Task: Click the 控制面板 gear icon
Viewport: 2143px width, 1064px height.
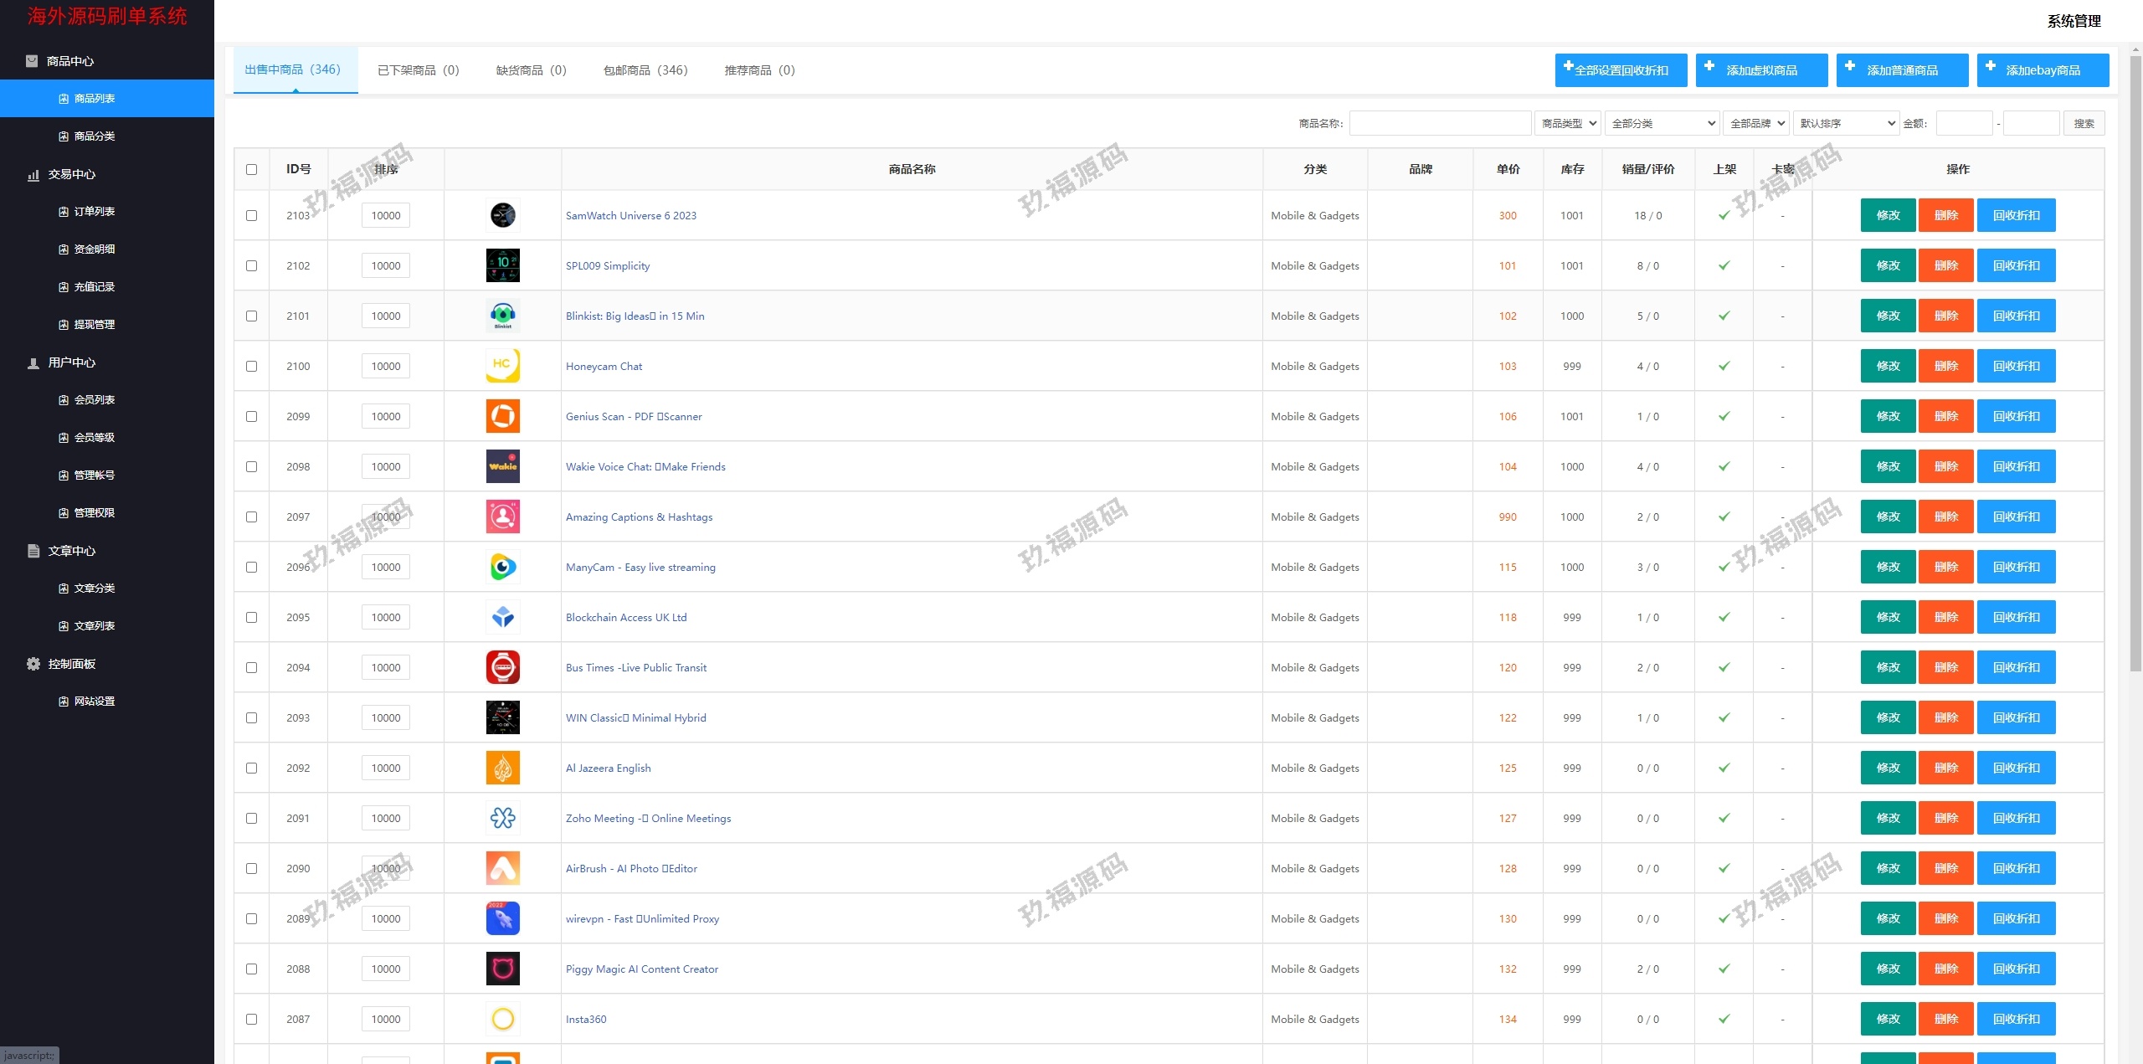Action: tap(33, 664)
